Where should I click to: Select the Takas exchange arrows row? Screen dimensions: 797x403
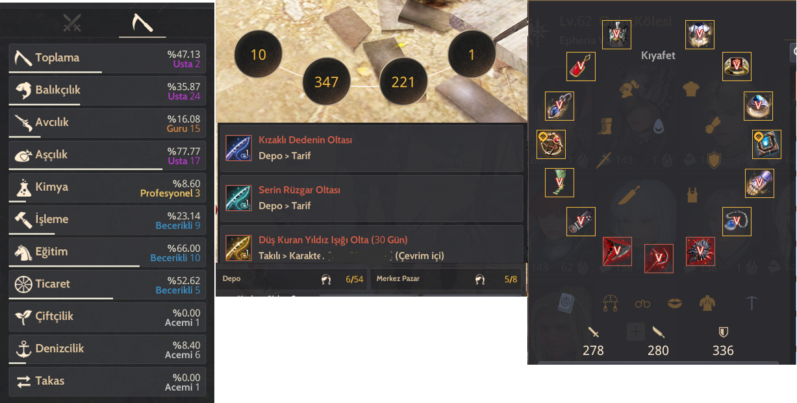click(107, 382)
